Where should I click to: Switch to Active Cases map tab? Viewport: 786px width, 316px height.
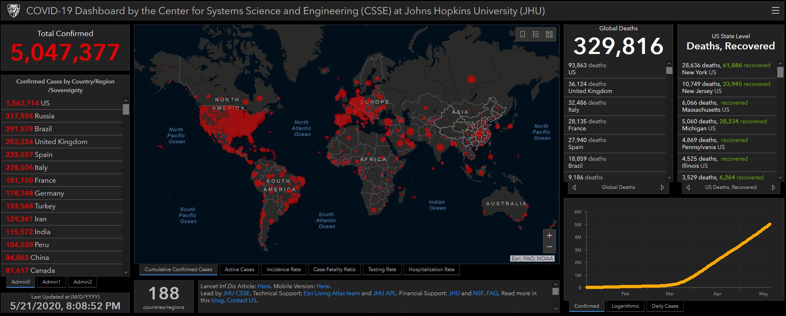tap(239, 269)
